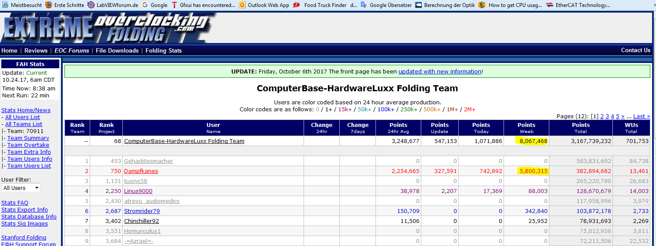
Task: Click the Contact Us link
Action: [636, 50]
